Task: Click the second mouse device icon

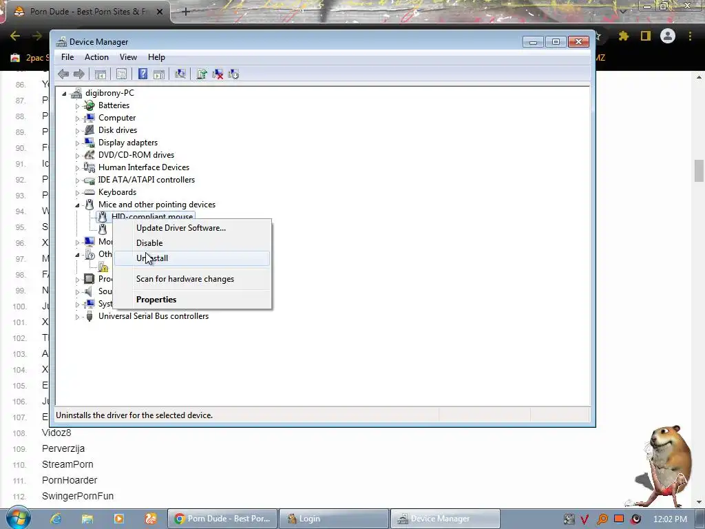Action: [103, 229]
